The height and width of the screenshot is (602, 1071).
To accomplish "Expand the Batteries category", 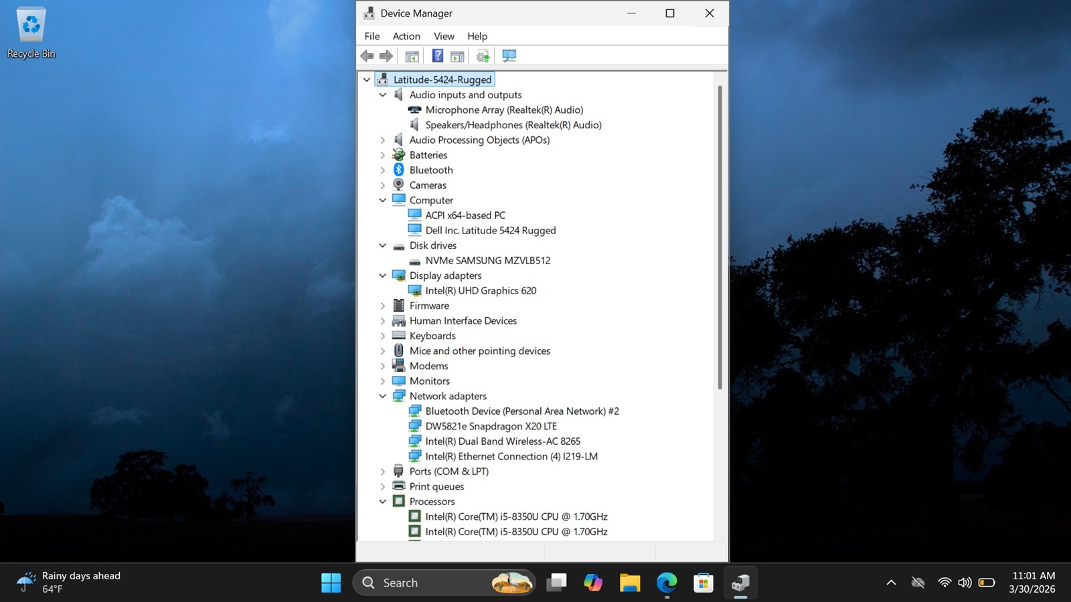I will pyautogui.click(x=383, y=155).
